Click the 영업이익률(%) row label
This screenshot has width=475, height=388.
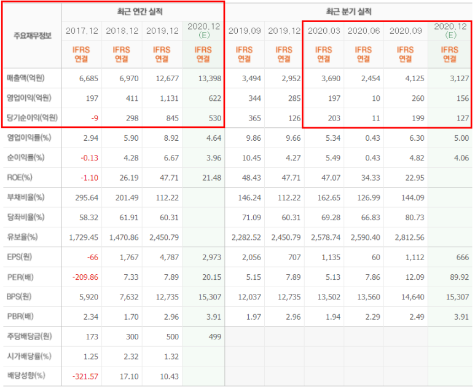(x=29, y=138)
